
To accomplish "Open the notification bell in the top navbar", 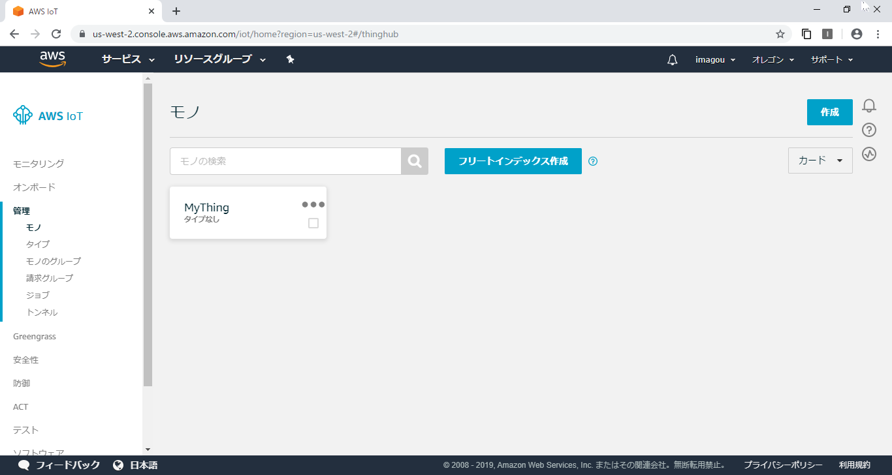I will [672, 59].
